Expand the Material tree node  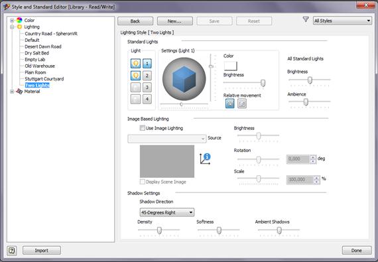[12, 92]
